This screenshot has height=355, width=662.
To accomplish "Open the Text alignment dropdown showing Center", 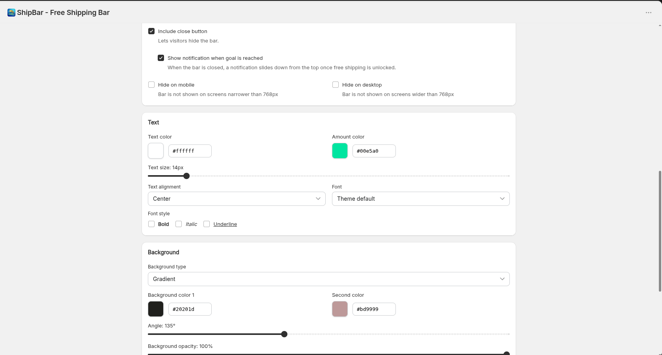I will [237, 199].
